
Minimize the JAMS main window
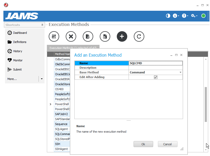click(197, 5)
